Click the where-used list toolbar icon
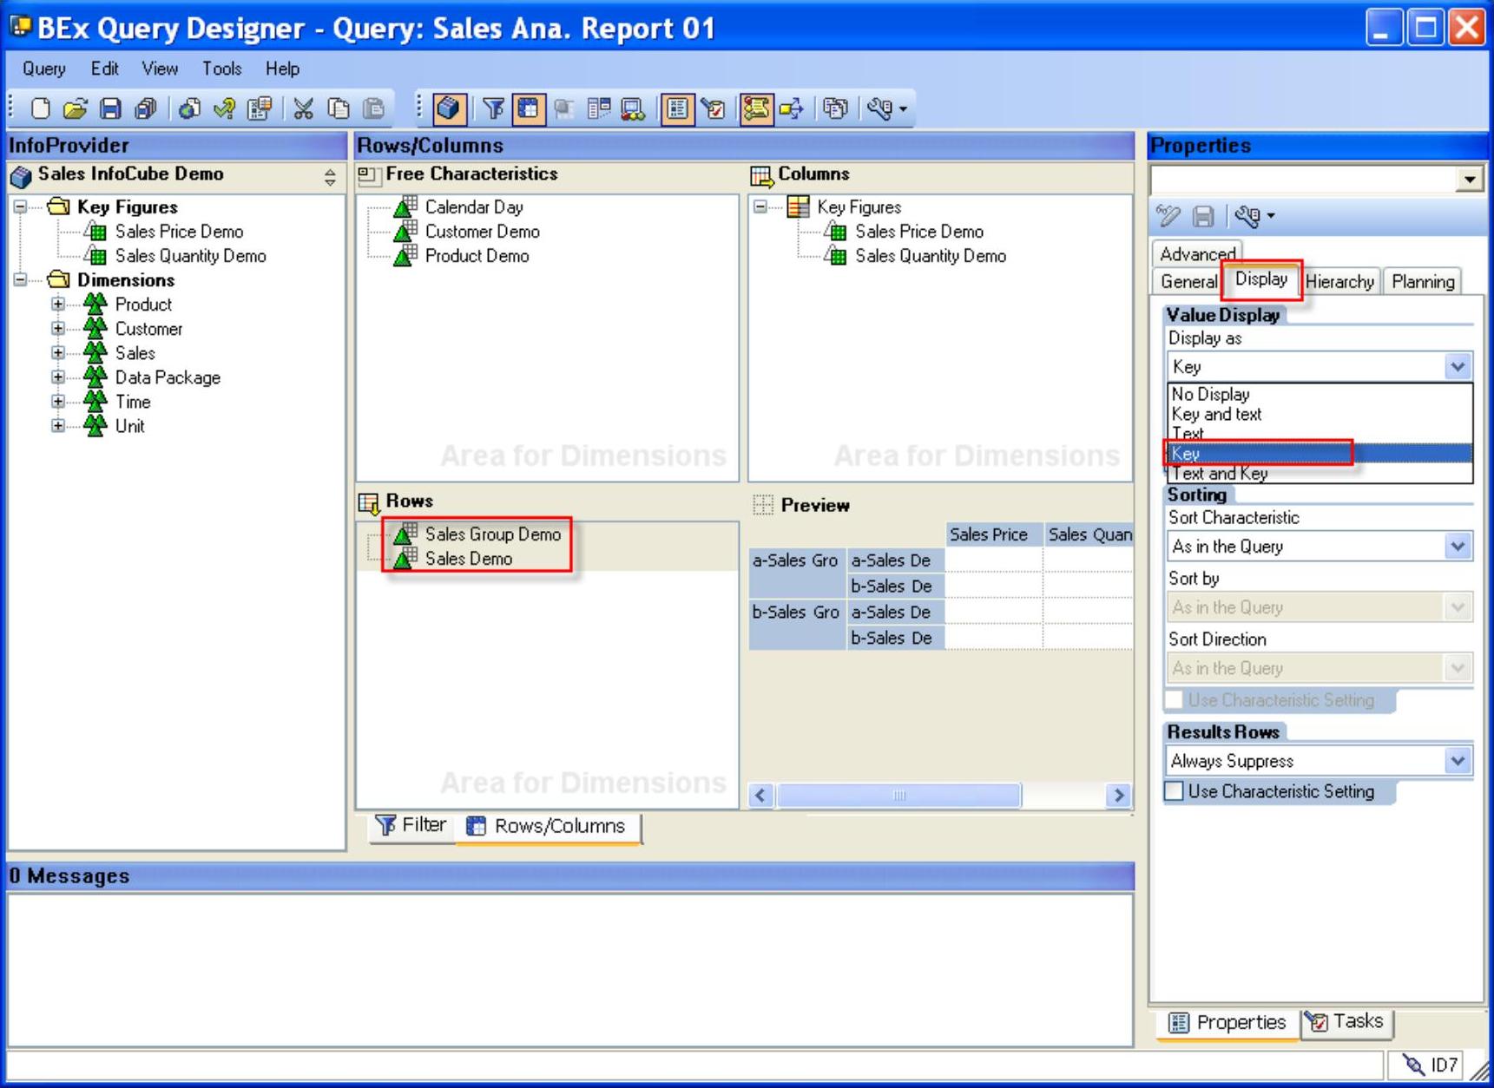The width and height of the screenshot is (1494, 1088). point(792,108)
